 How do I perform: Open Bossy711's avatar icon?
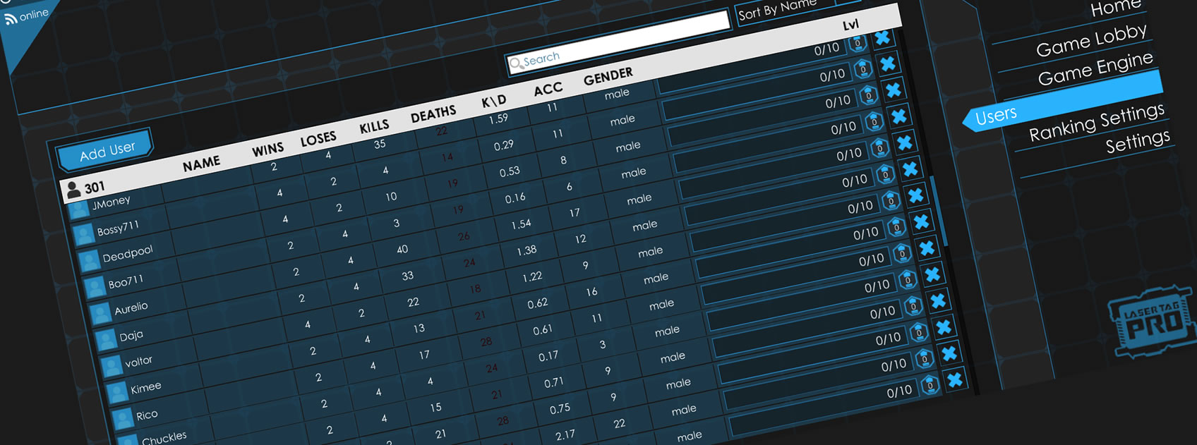point(83,235)
